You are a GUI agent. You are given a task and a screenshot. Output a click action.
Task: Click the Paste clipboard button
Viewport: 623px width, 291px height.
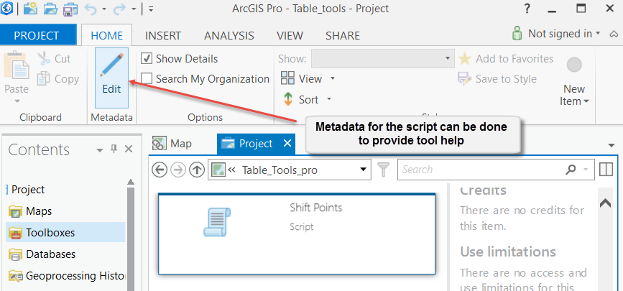(x=17, y=77)
